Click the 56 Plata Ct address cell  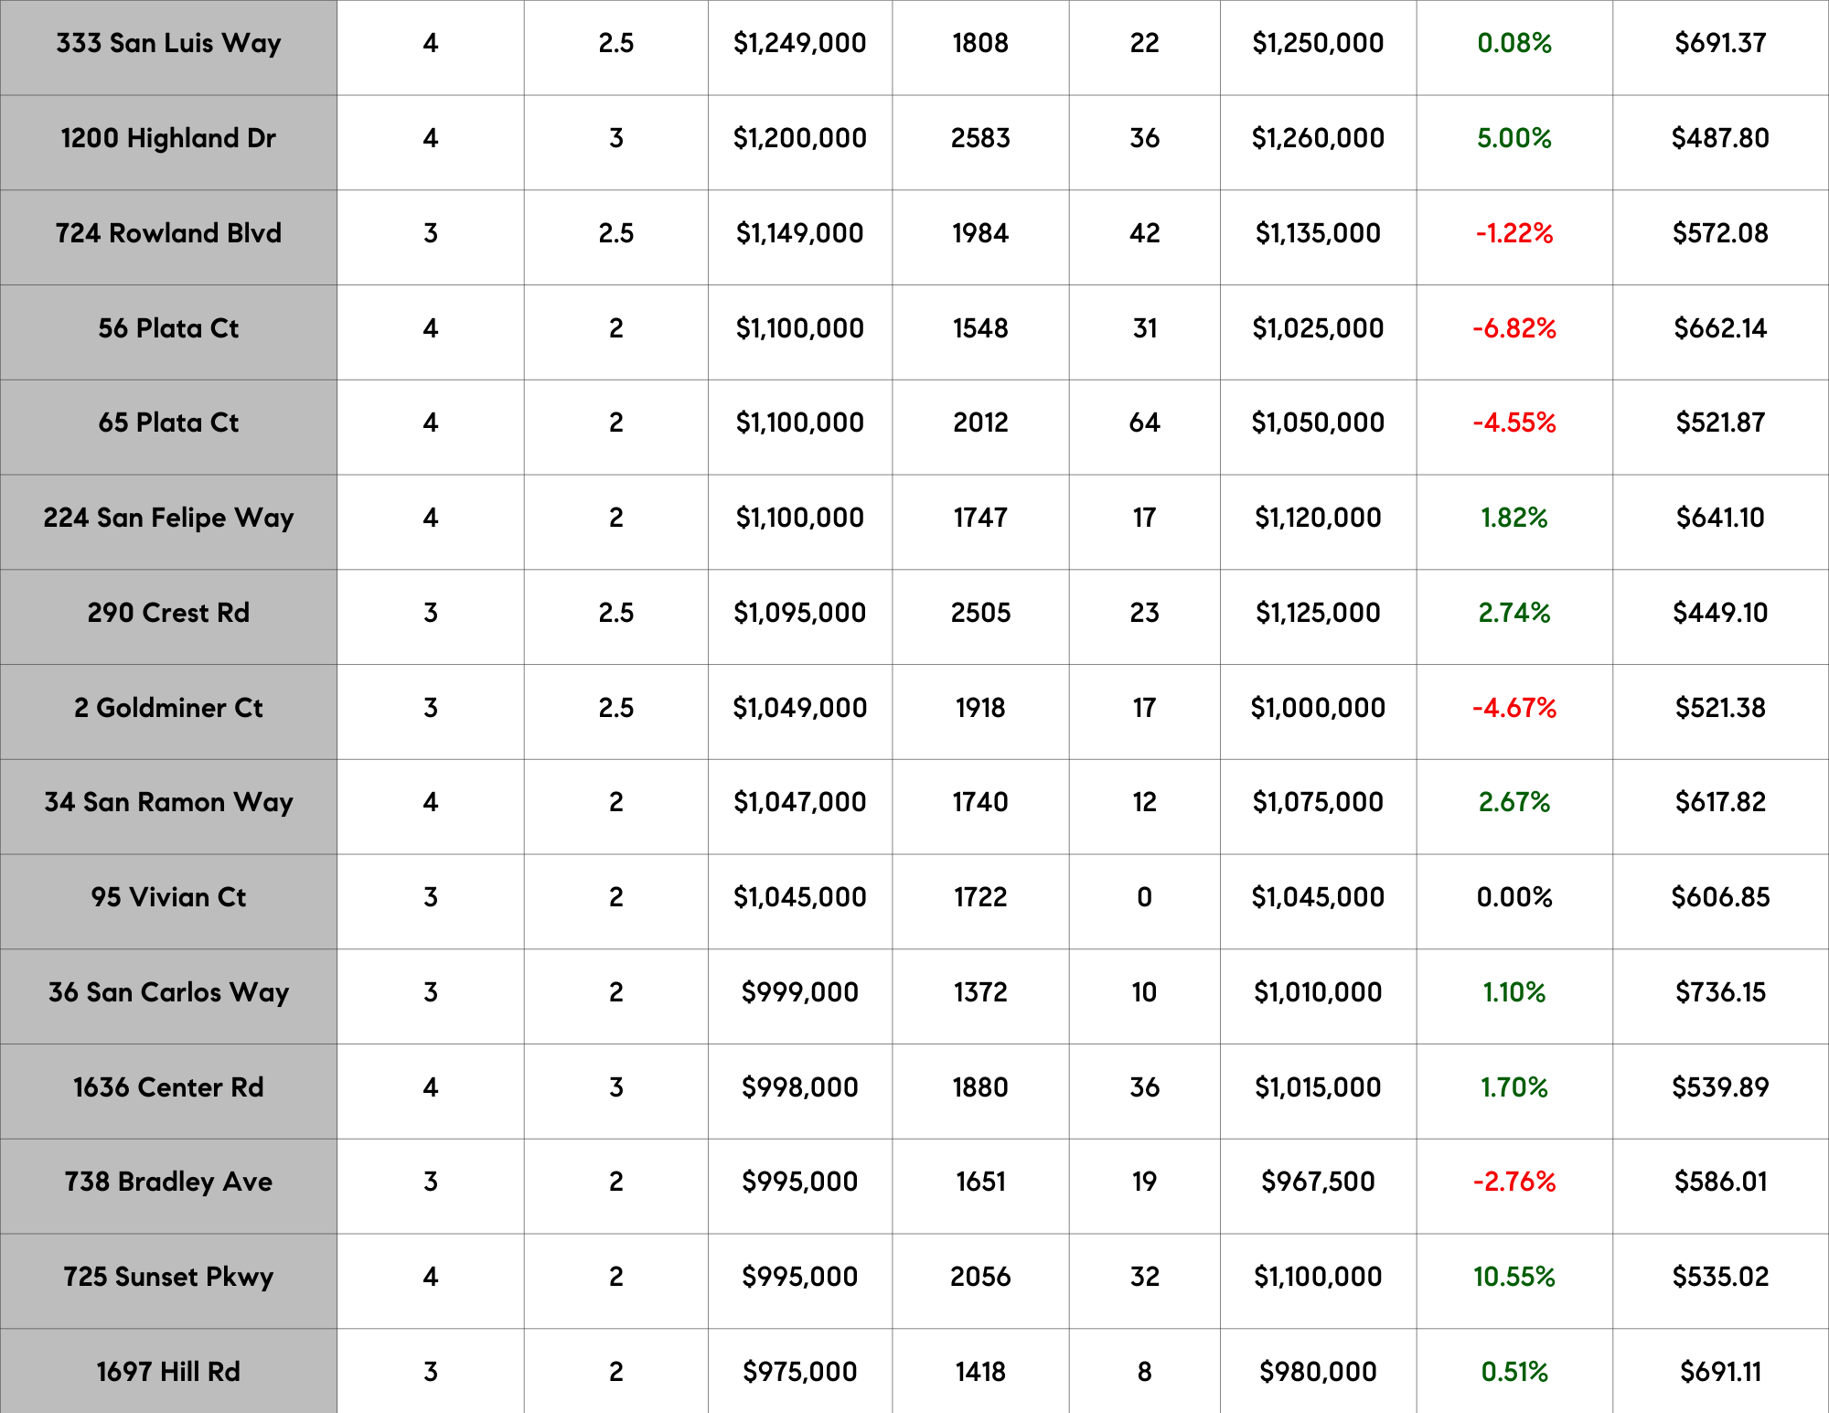pyautogui.click(x=168, y=329)
